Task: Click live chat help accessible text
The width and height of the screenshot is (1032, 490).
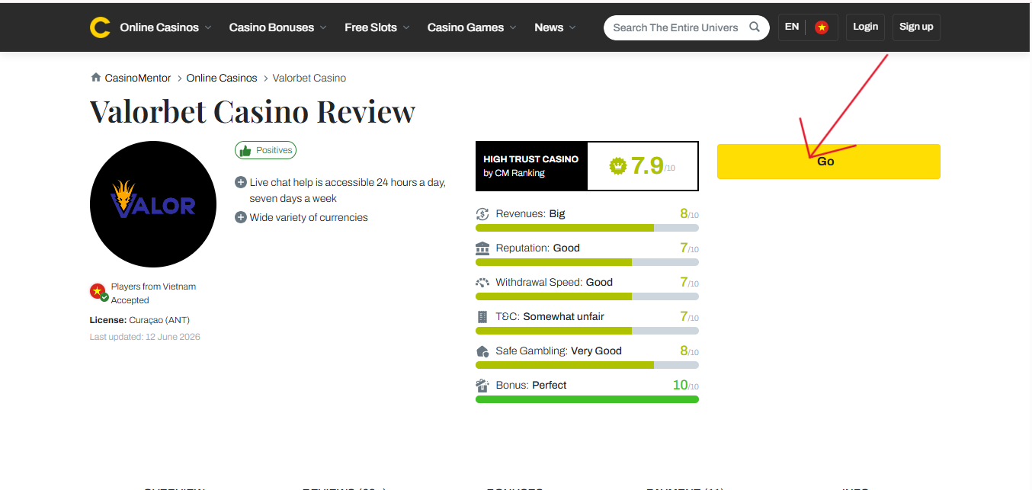Action: pyautogui.click(x=348, y=191)
